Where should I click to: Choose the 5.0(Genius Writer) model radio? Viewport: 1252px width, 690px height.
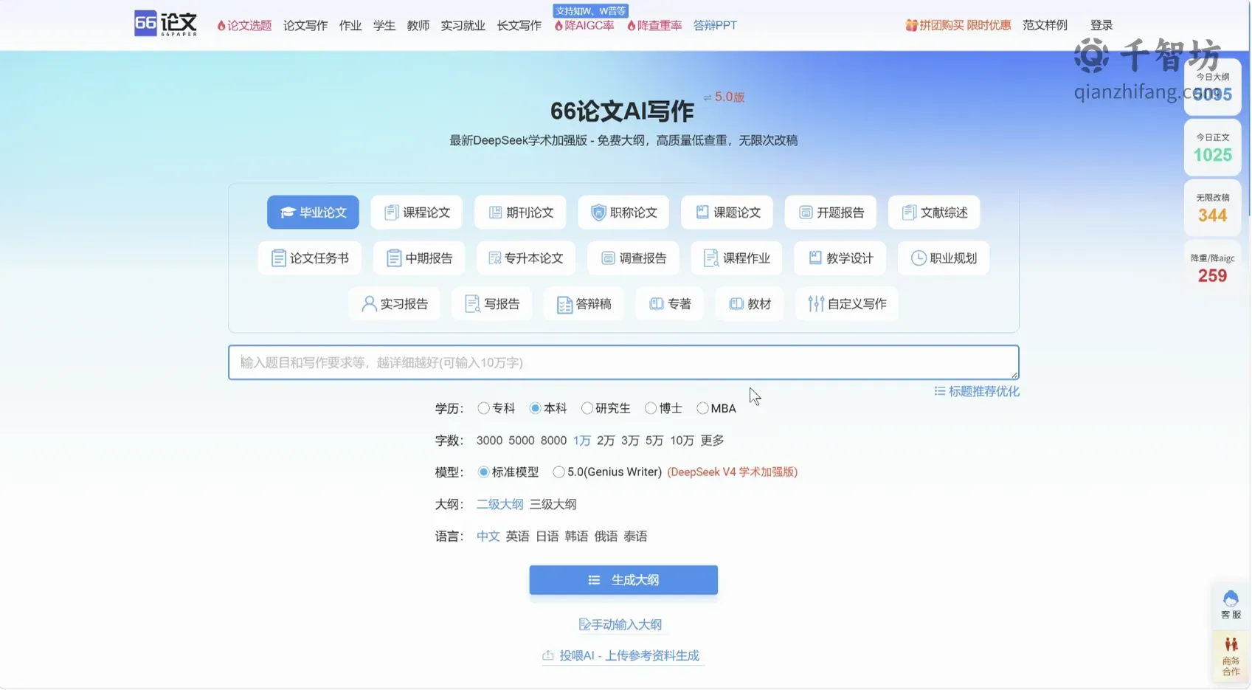[558, 472]
